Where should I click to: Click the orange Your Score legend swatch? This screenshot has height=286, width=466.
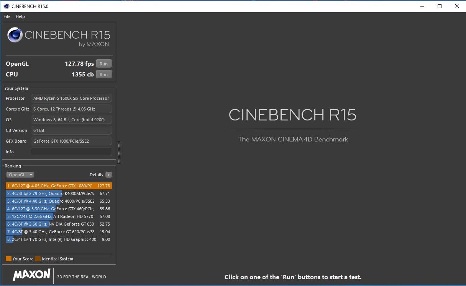pos(8,259)
